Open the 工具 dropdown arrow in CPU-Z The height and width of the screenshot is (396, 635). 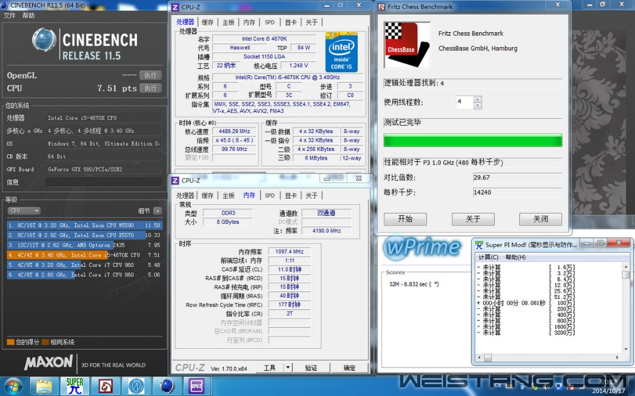point(288,368)
